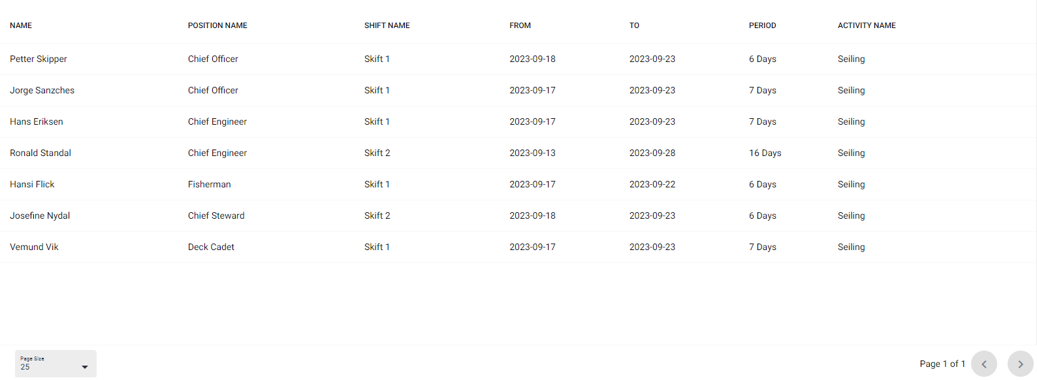Viewport: 1037px width, 380px height.
Task: Go to the previous page arrow
Action: (984, 364)
